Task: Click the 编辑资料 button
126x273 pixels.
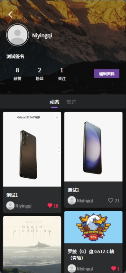Action: click(107, 73)
